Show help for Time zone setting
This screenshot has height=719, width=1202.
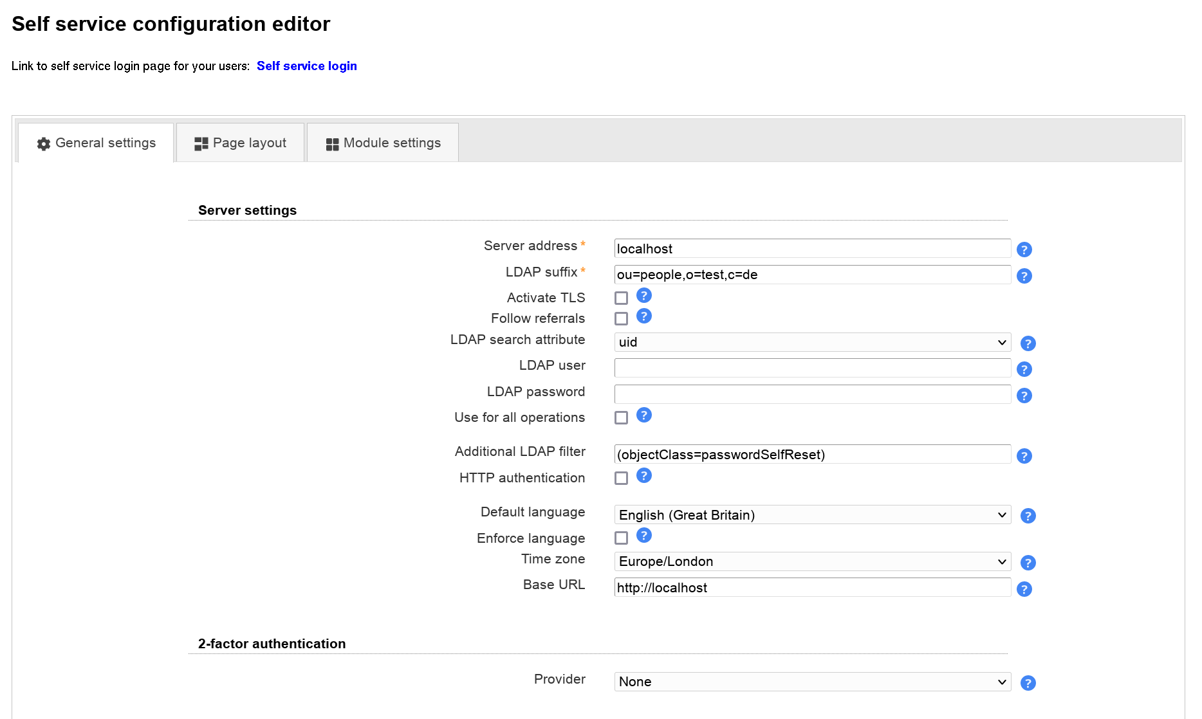[x=1028, y=563]
